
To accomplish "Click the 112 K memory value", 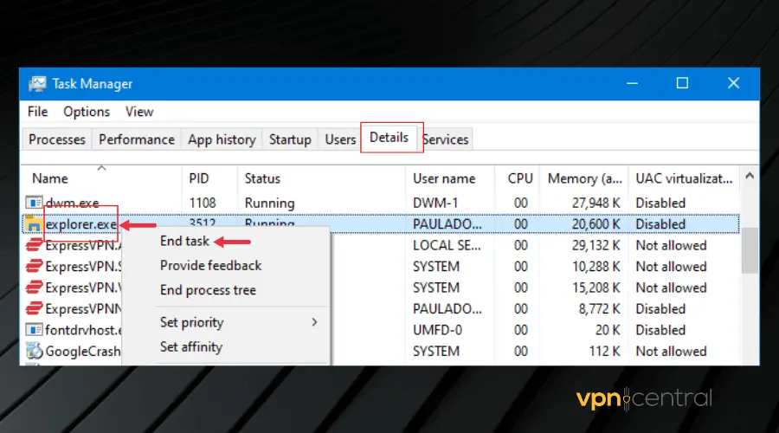I will point(605,351).
